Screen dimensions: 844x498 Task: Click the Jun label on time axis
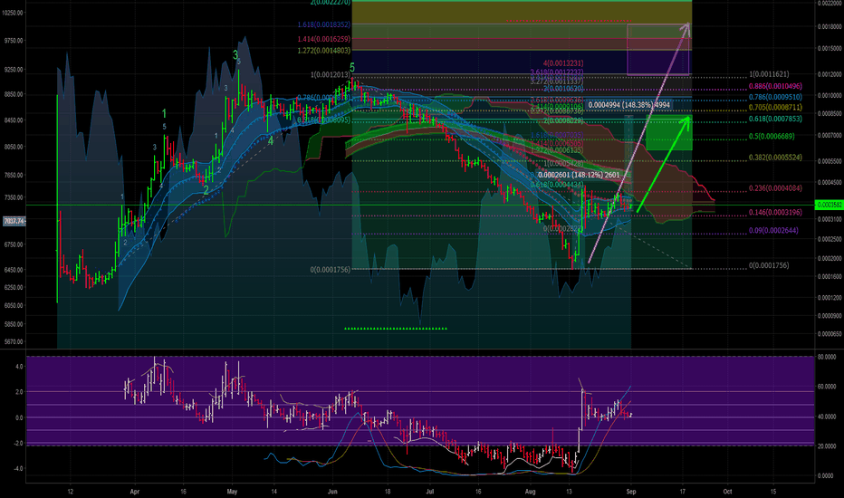pos(332,492)
